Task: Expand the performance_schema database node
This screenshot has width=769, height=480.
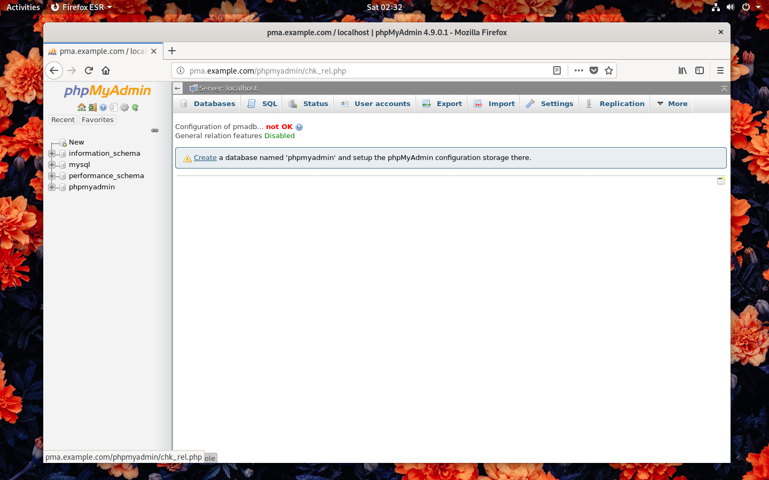Action: click(52, 176)
